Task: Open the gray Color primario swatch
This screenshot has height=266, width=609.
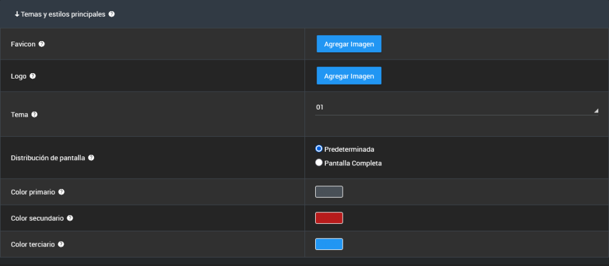Action: pos(329,192)
